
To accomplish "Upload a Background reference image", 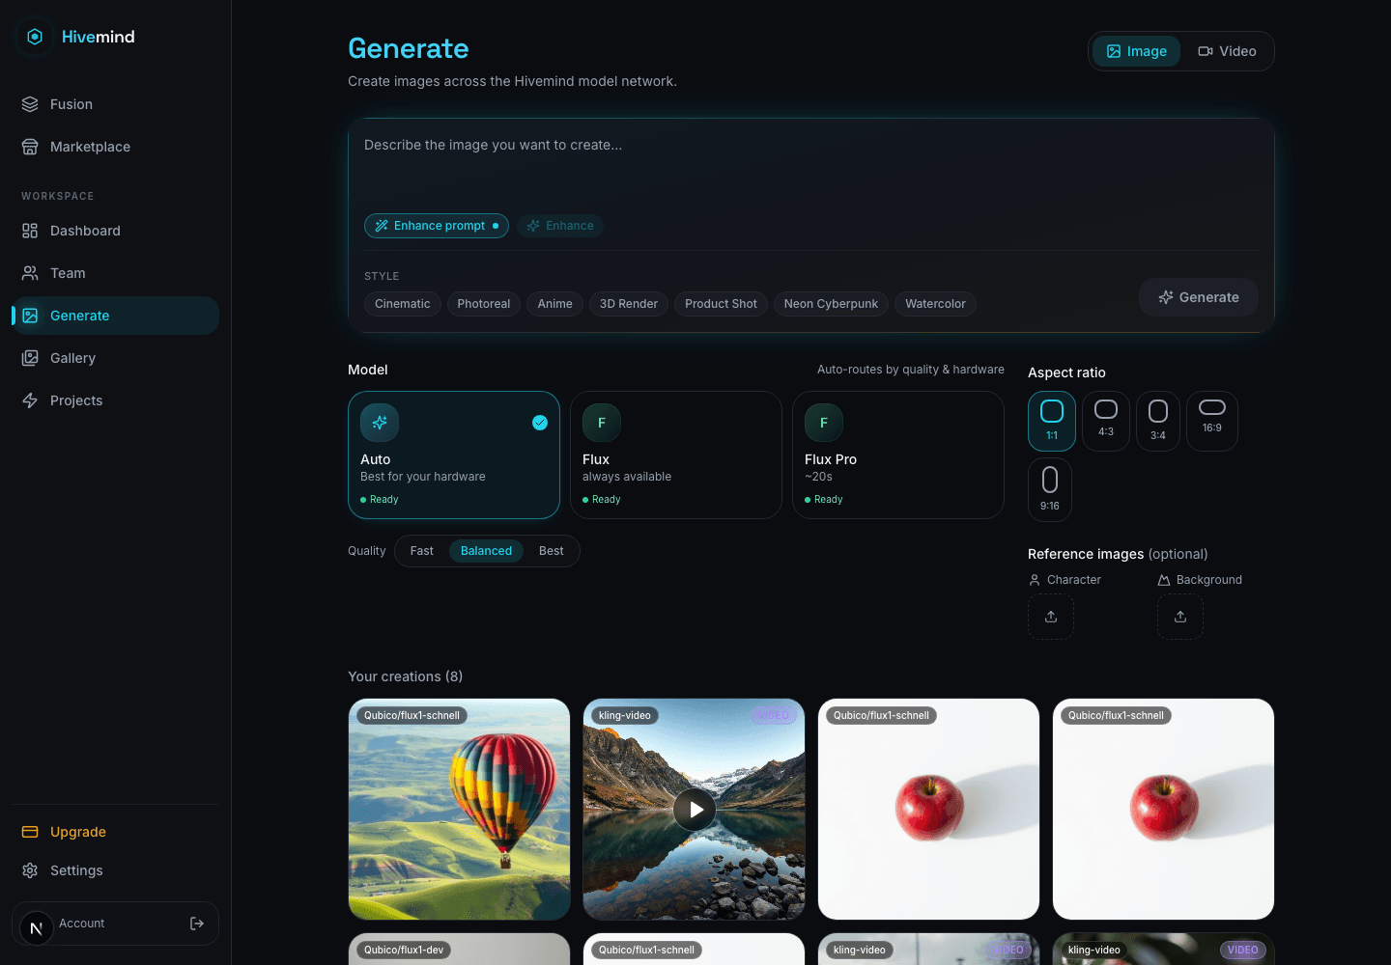I will click(1180, 617).
